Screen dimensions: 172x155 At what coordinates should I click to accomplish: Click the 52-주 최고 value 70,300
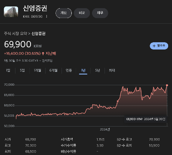pyautogui.click(x=154, y=139)
